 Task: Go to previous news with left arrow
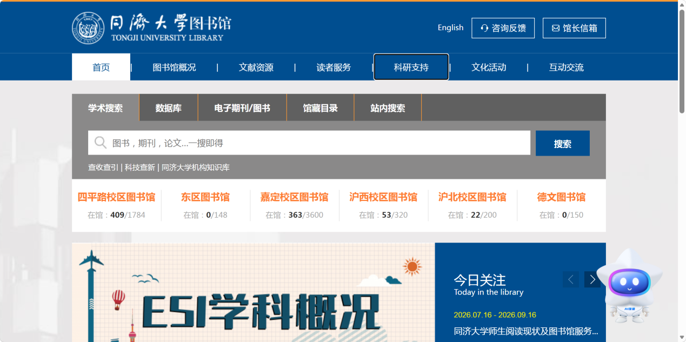(571, 279)
